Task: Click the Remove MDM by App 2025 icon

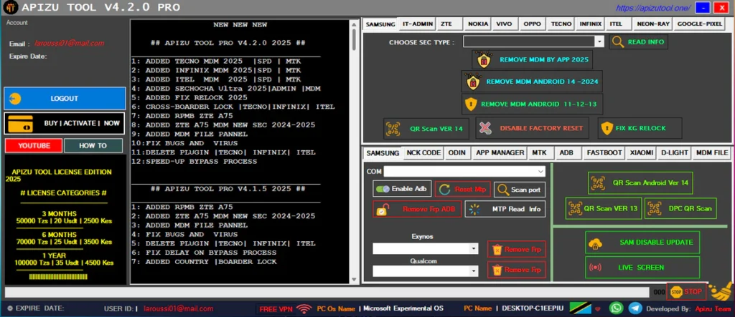Action: (x=483, y=60)
